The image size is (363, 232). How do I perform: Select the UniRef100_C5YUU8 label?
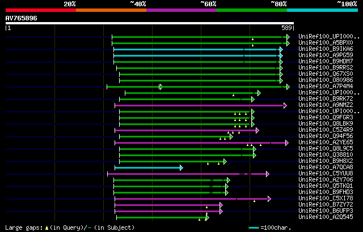click(326, 174)
